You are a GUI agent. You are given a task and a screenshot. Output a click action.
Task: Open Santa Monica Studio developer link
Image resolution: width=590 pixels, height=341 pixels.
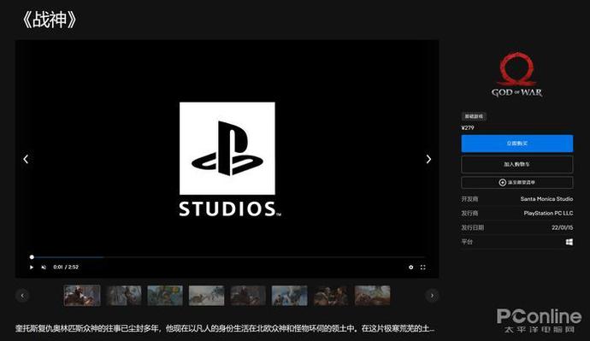546,199
